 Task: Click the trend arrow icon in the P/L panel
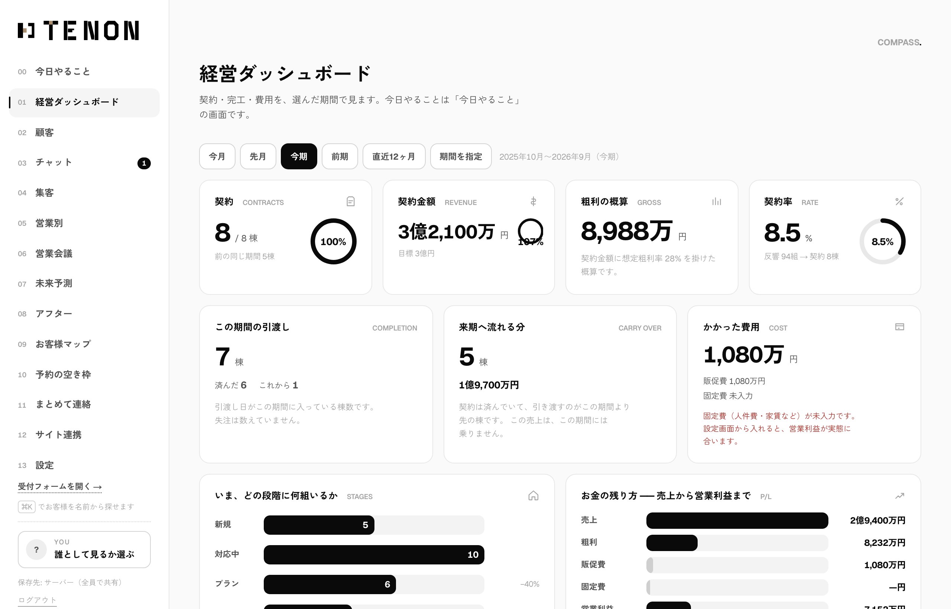pos(900,495)
